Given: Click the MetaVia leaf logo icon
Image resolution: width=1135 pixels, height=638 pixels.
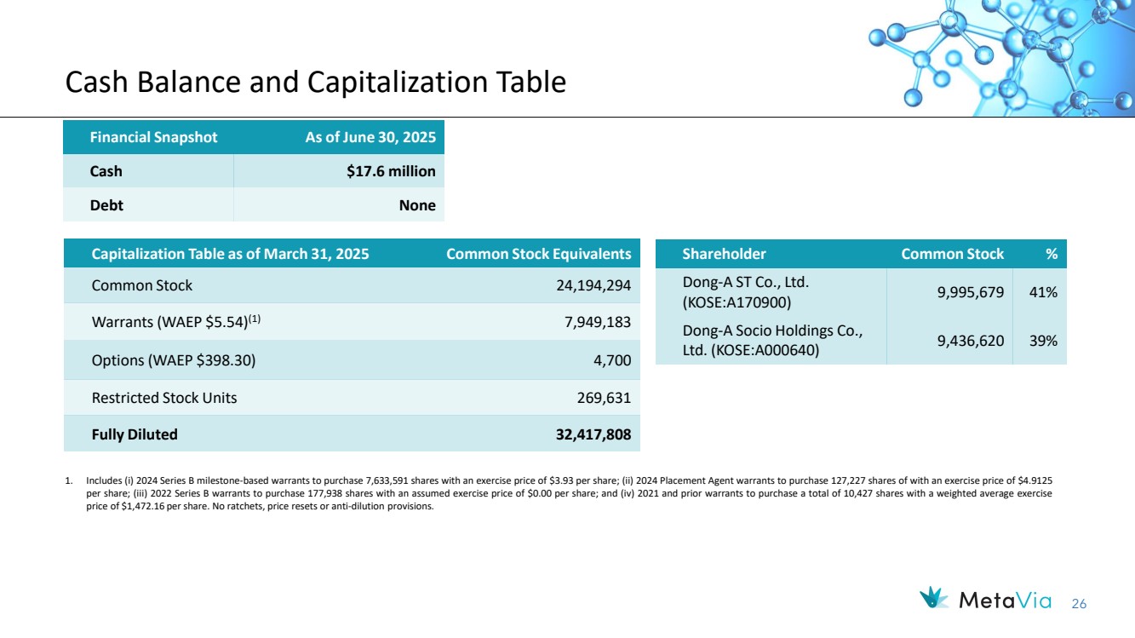Looking at the screenshot, I should coord(935,599).
